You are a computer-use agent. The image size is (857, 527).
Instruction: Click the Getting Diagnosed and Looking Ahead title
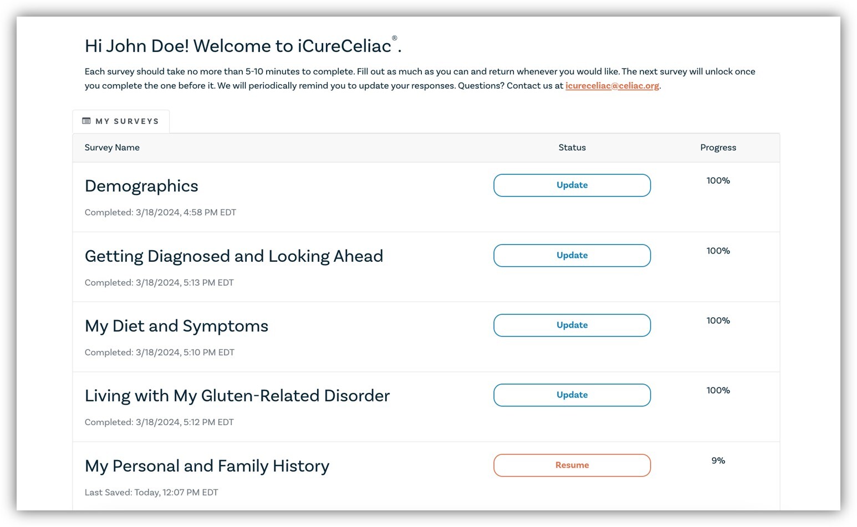[233, 256]
